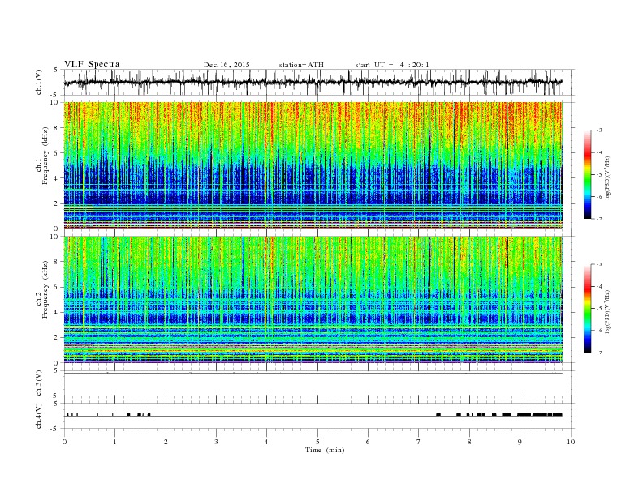Click inside the ch.2 spectrogram panel
643x496 pixels.
coord(313,299)
